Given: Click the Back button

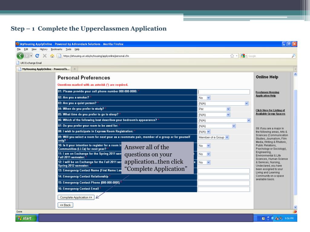Looking at the screenshot, I should (65, 205).
